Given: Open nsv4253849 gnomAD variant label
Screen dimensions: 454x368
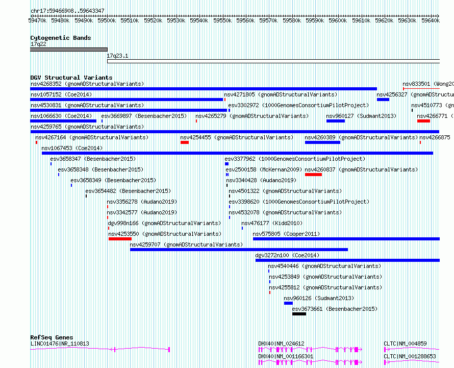Looking at the screenshot, I should pyautogui.click(x=325, y=277).
